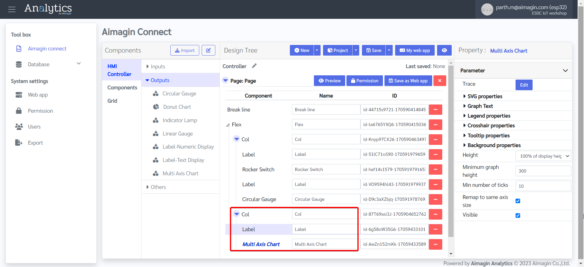The height and width of the screenshot is (267, 584).
Task: Click the Aimagin connect file icon
Action: [x=19, y=49]
